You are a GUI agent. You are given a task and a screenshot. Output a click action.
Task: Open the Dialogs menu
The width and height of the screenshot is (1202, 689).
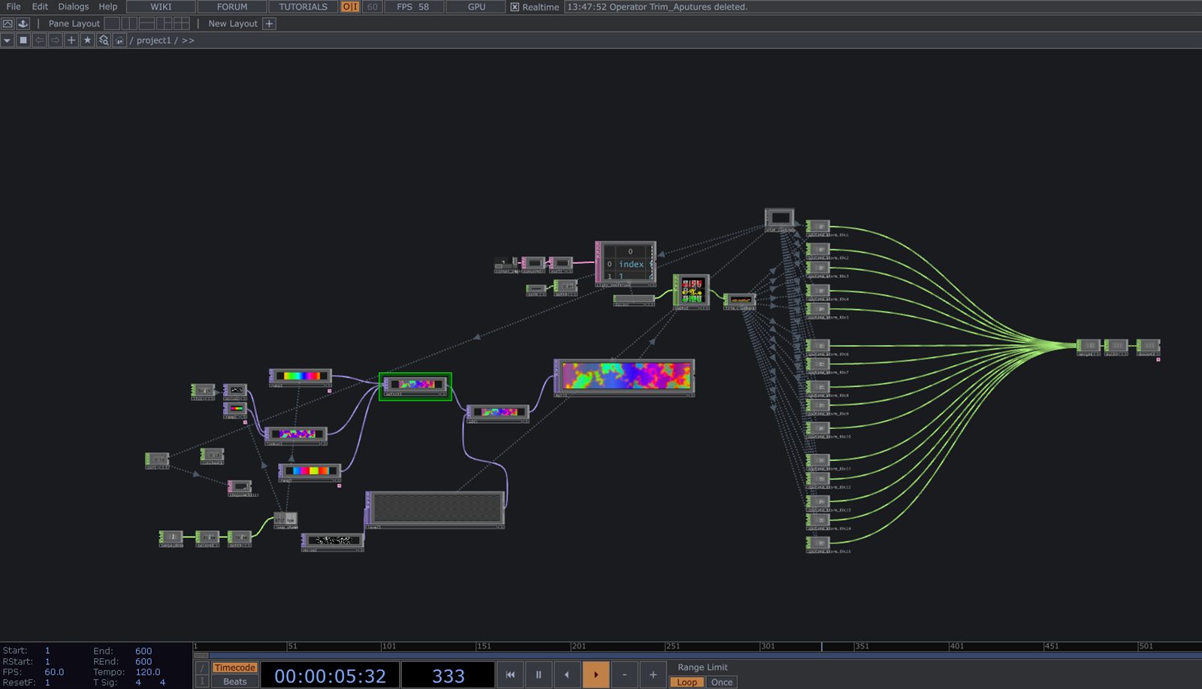tap(74, 7)
